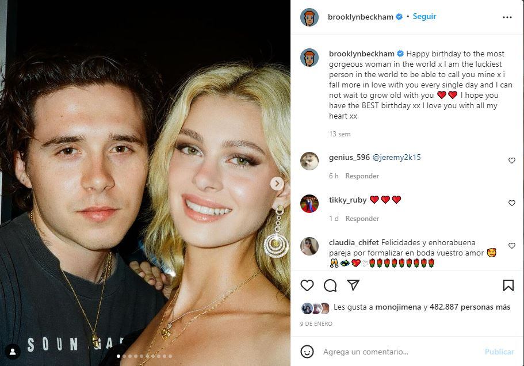
Task: Advance to the next photo with the arrow
Action: point(277,184)
